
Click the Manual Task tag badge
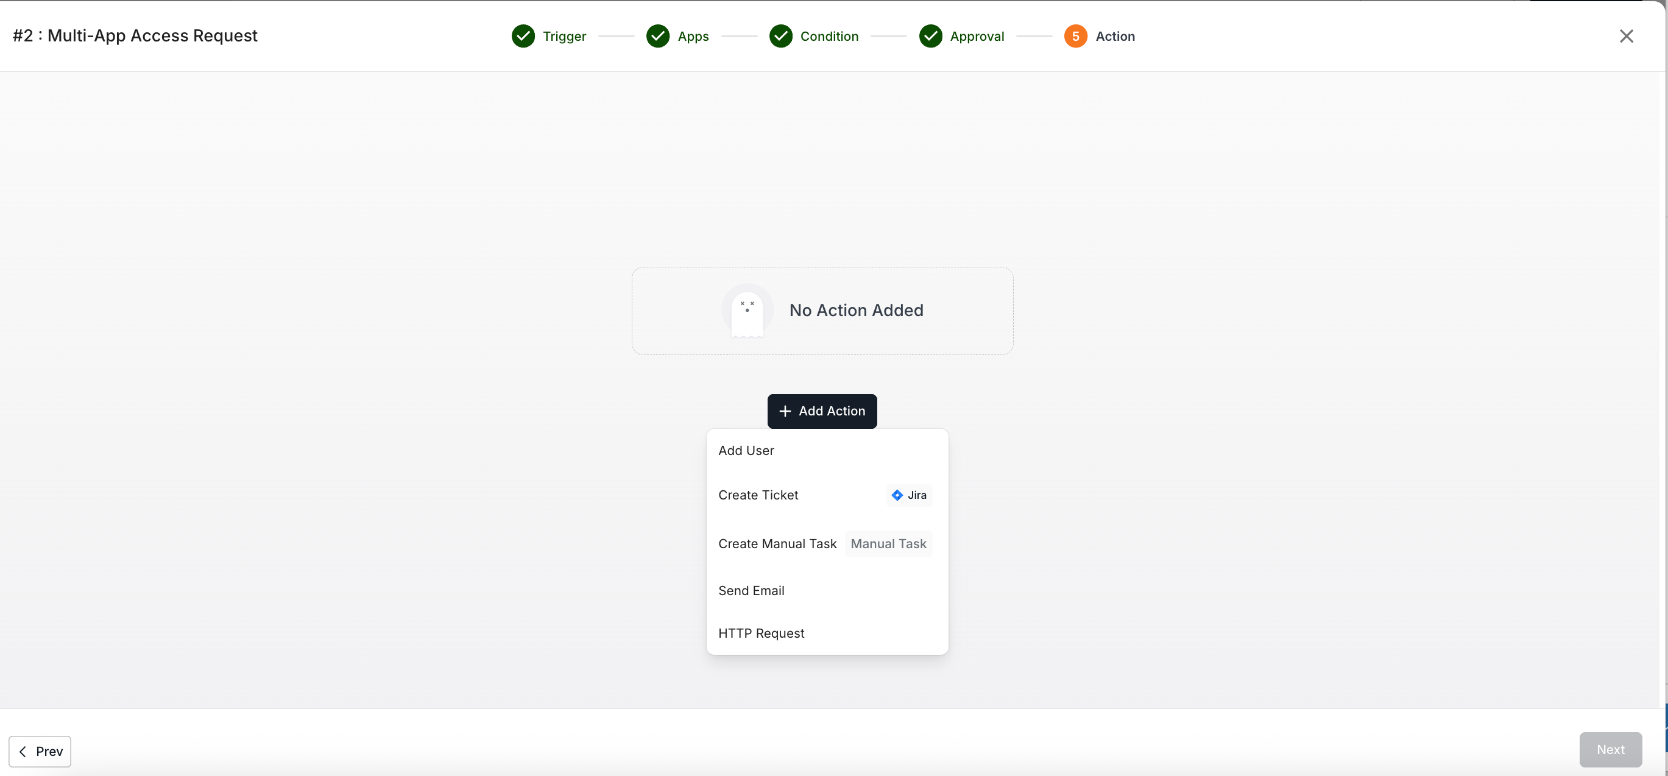(x=888, y=544)
